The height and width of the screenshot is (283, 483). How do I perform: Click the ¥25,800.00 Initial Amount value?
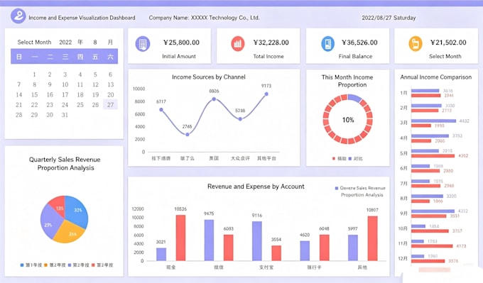(181, 43)
